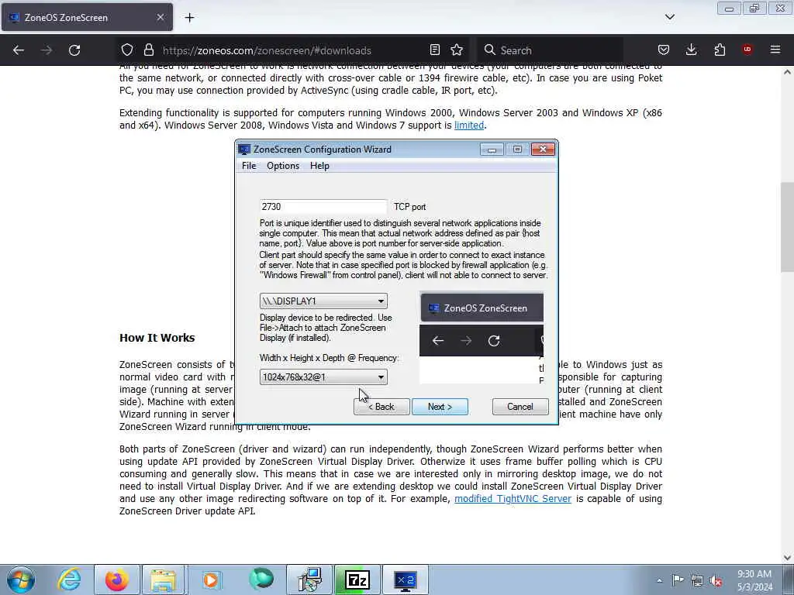Open Windows Explorer folder in taskbar
This screenshot has height=595, width=794.
tap(163, 580)
